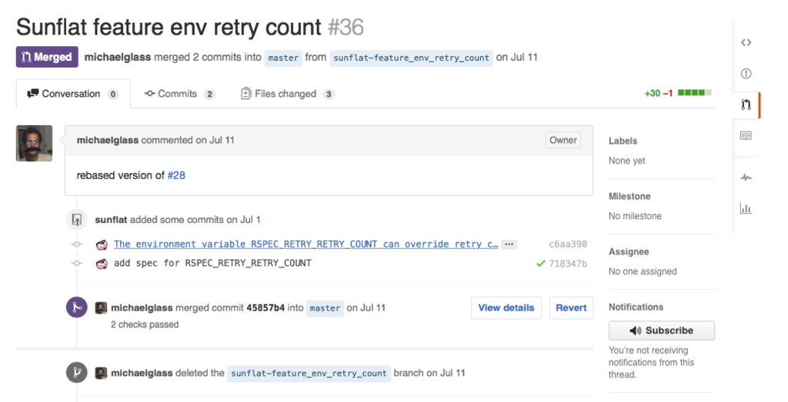Image resolution: width=788 pixels, height=402 pixels.
Task: Click the purple merge event icon
Action: (77, 307)
